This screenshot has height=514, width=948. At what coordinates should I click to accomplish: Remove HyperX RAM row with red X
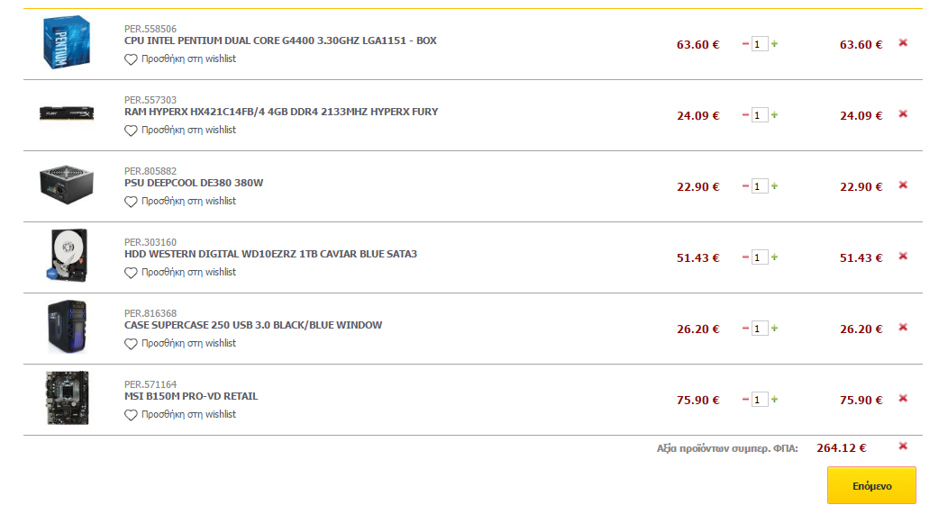pos(903,114)
